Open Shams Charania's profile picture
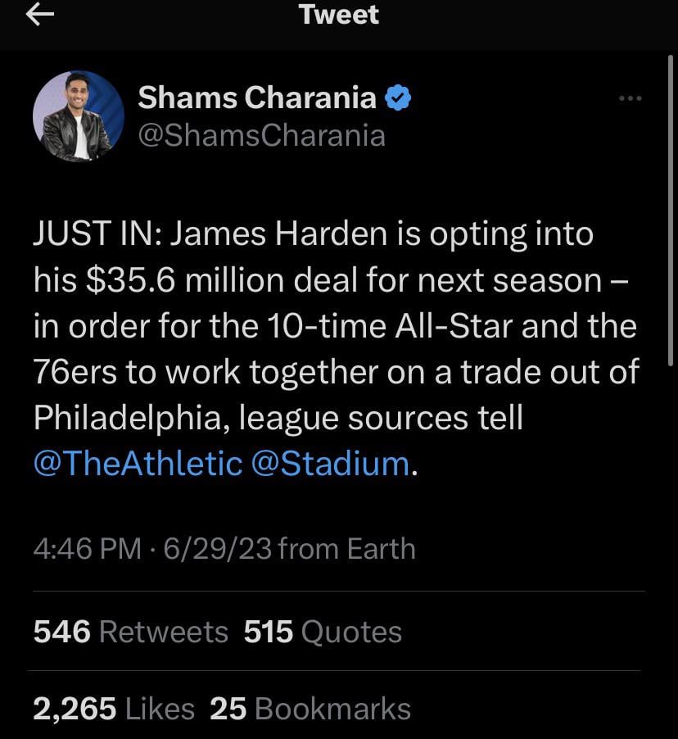 click(78, 116)
